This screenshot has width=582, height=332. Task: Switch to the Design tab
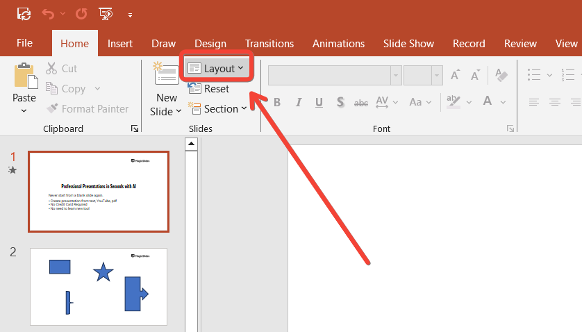point(210,43)
